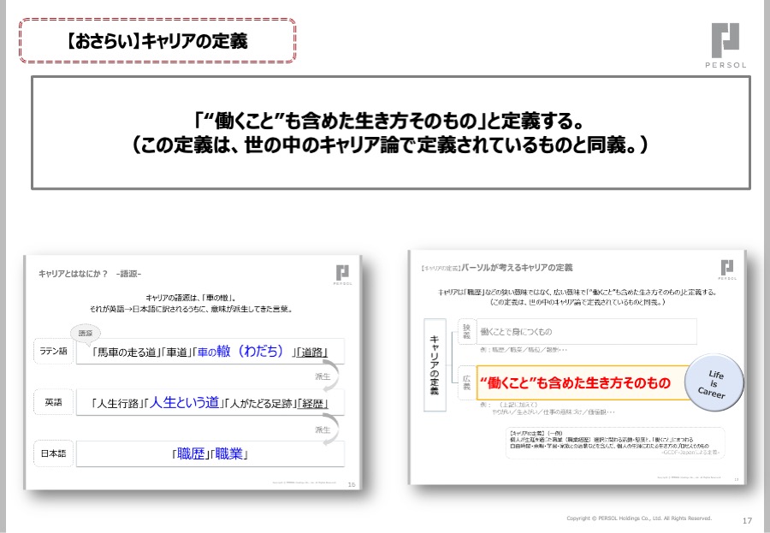The image size is (770, 533).
Task: Select the 【おさらい】キャリアの定義 title box
Action: point(157,40)
